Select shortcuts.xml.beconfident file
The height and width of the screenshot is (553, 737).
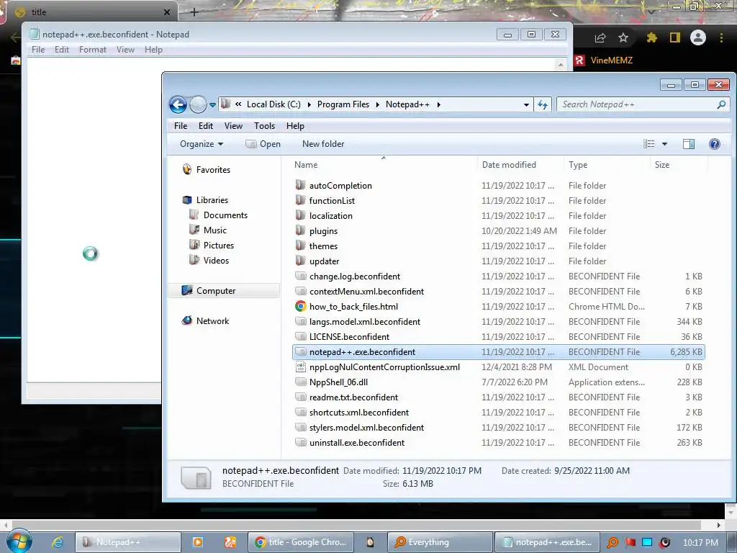(359, 413)
